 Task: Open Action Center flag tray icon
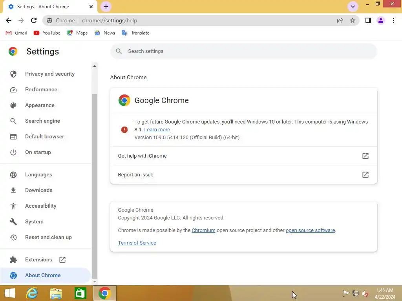tap(346, 293)
